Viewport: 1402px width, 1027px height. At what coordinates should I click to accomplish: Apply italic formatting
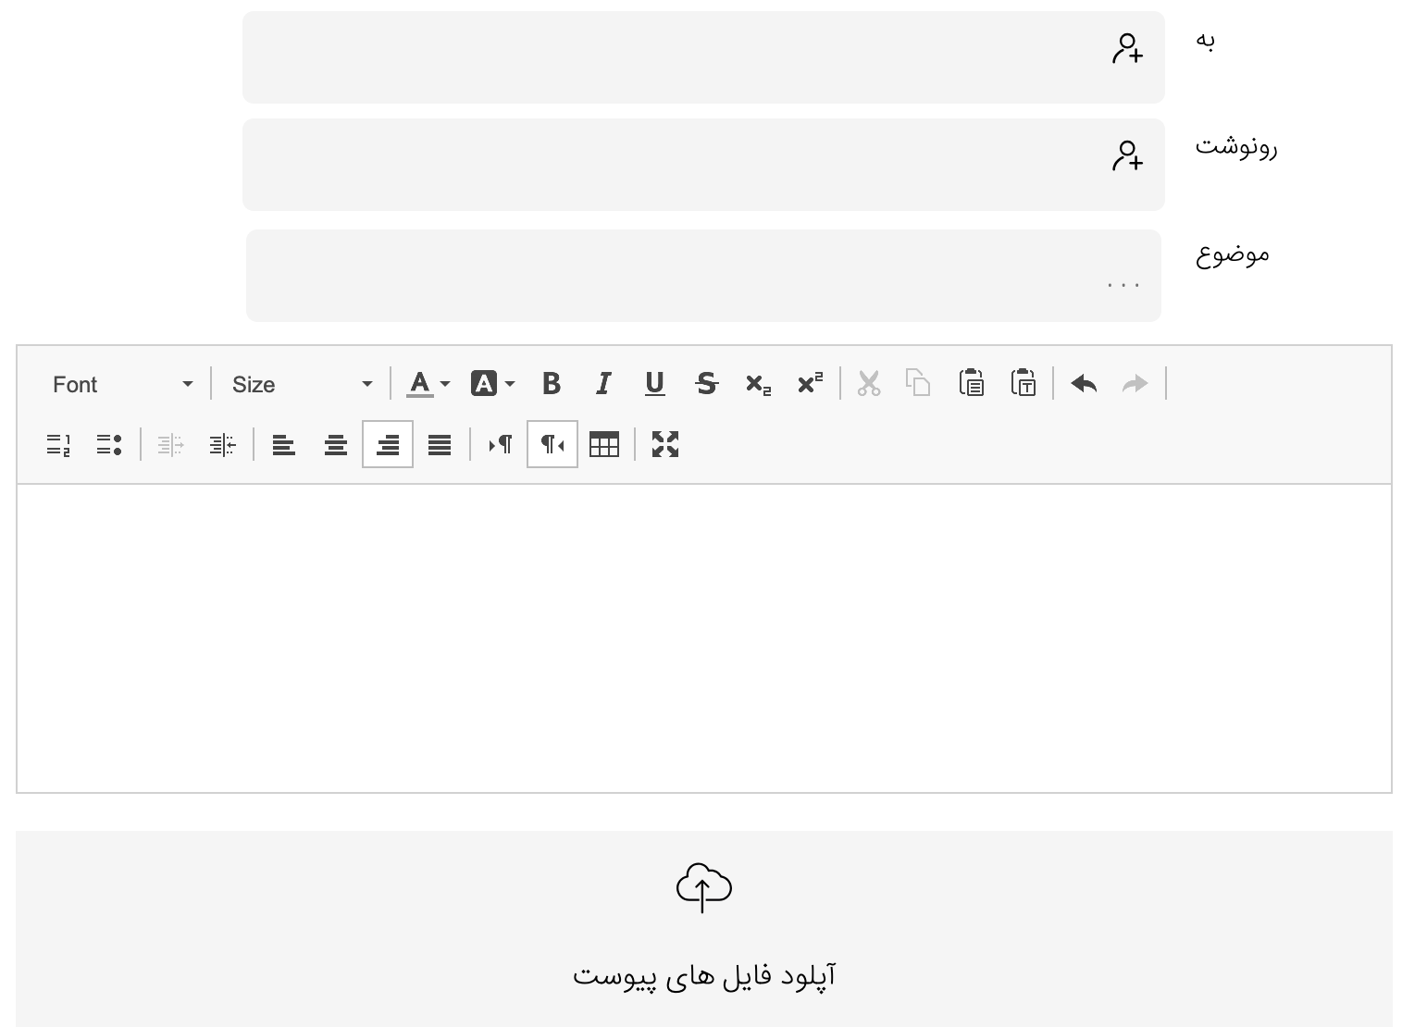coord(603,383)
